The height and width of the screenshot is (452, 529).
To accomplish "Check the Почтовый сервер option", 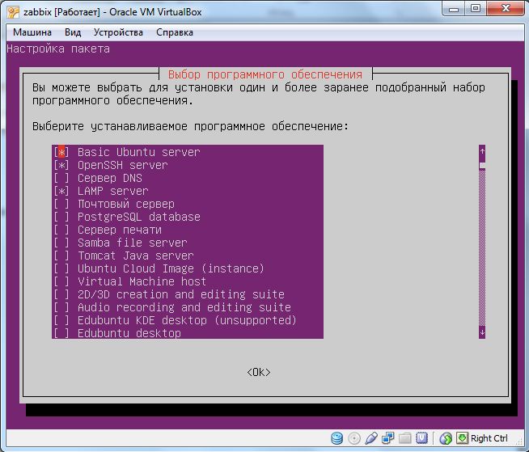I will [61, 204].
